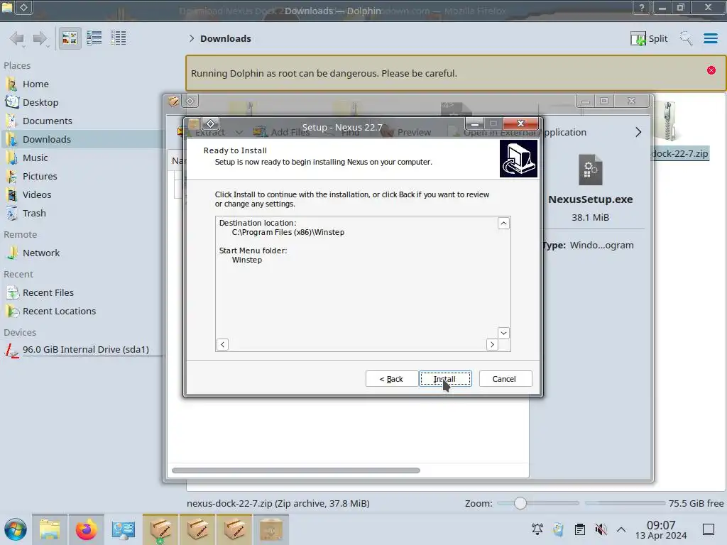Screen dimensions: 727x545
Task: Expand hidden system tray icons
Action: 621,529
